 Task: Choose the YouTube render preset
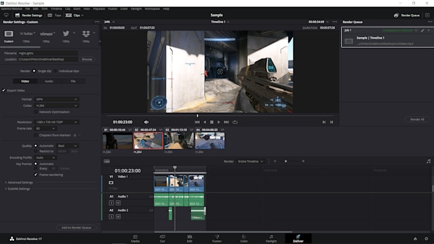[27, 33]
